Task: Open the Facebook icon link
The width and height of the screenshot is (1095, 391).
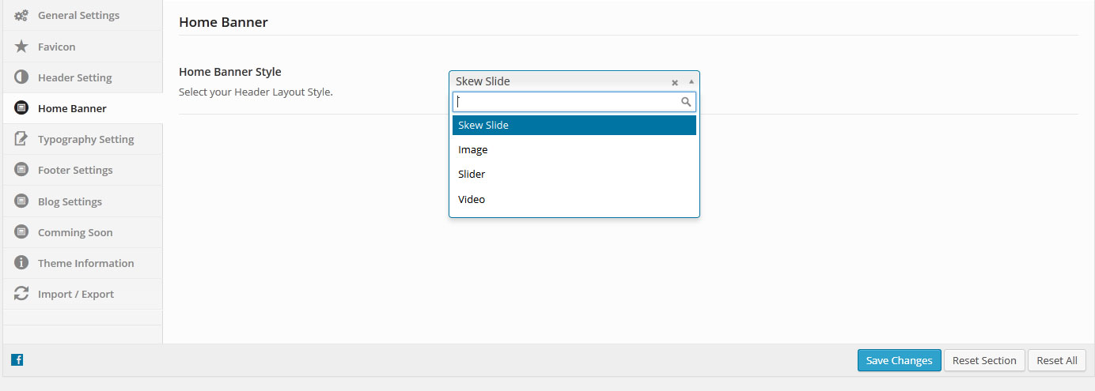Action: point(17,360)
